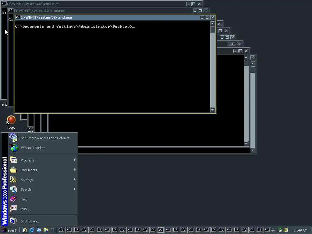Maximize the rearmost top-left cmd window
312x234 pixels.
193,4
